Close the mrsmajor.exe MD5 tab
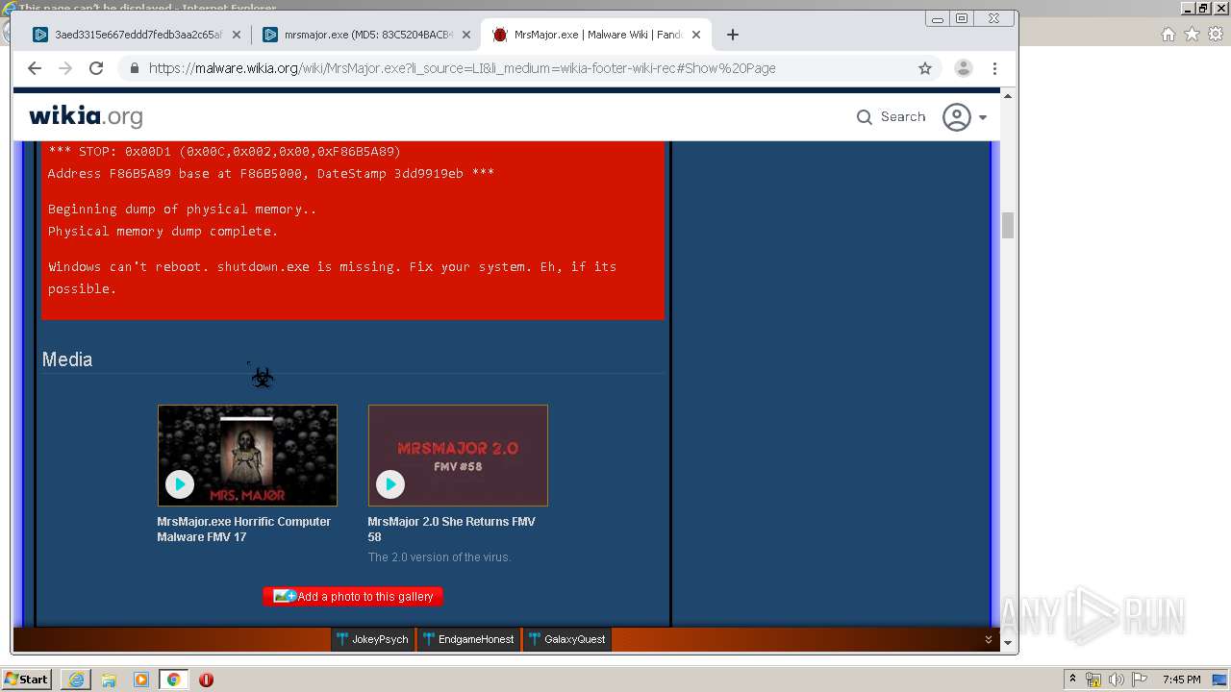This screenshot has height=692, width=1231. (466, 35)
